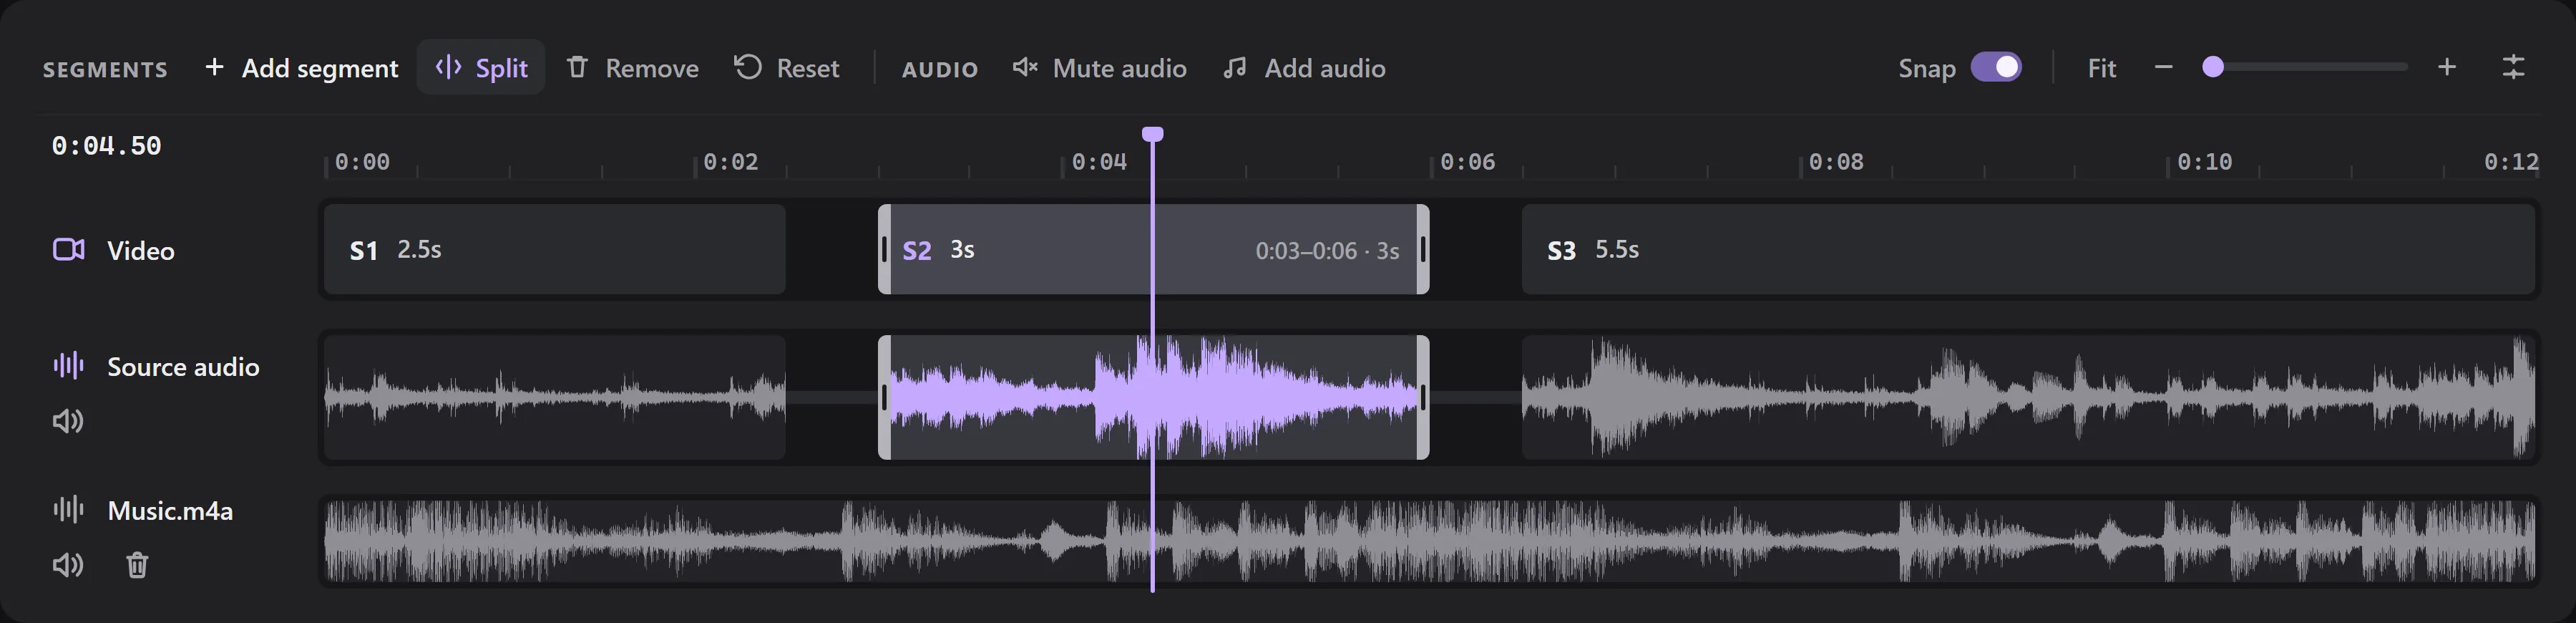Click the 0:06 mark on the ruler
The height and width of the screenshot is (623, 2576).
point(1467,161)
